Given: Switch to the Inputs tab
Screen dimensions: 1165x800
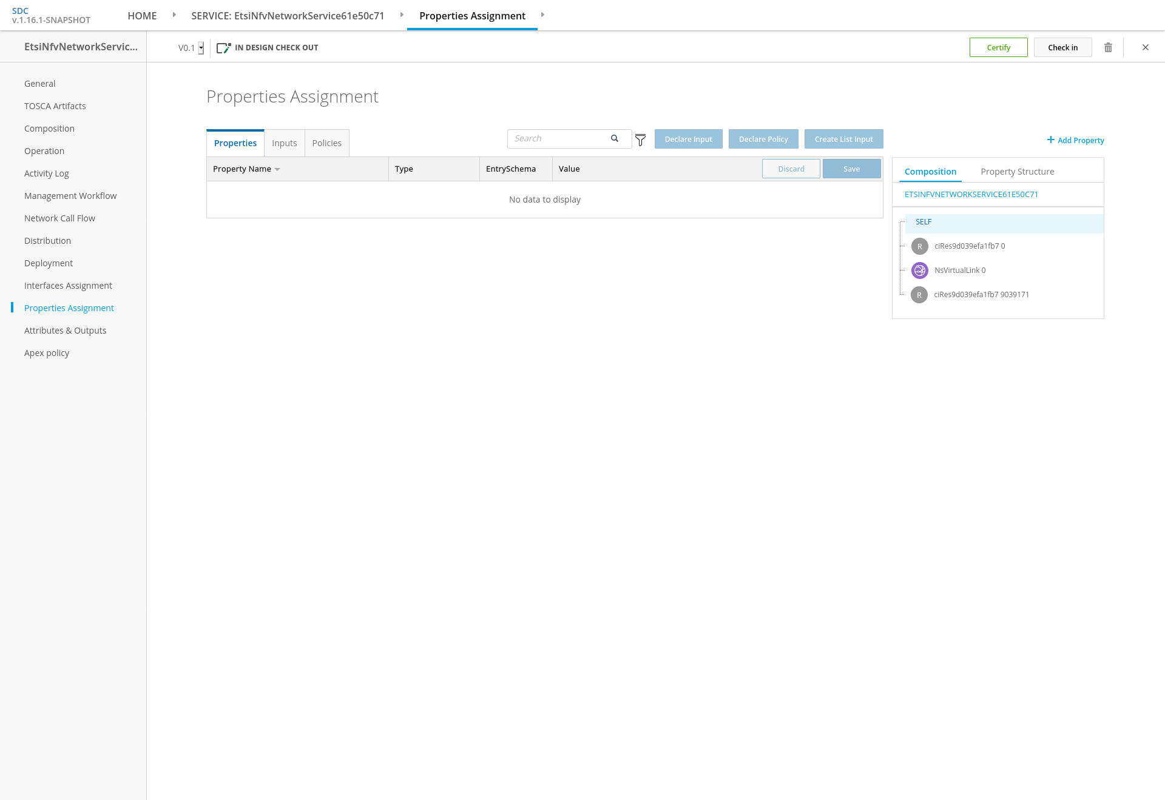Looking at the screenshot, I should click(x=284, y=143).
